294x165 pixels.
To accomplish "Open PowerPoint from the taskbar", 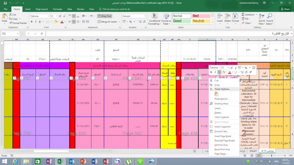I will pyautogui.click(x=83, y=161).
